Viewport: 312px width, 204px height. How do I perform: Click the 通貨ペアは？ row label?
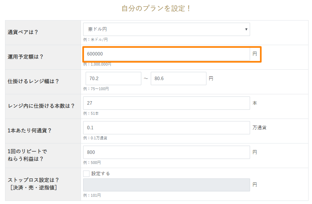(23, 32)
